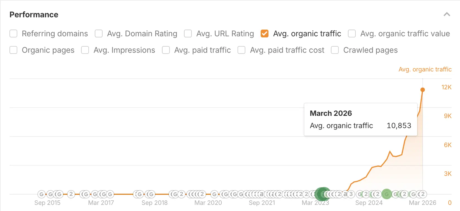Open the final "2" marker above Mar 2026

(423, 194)
